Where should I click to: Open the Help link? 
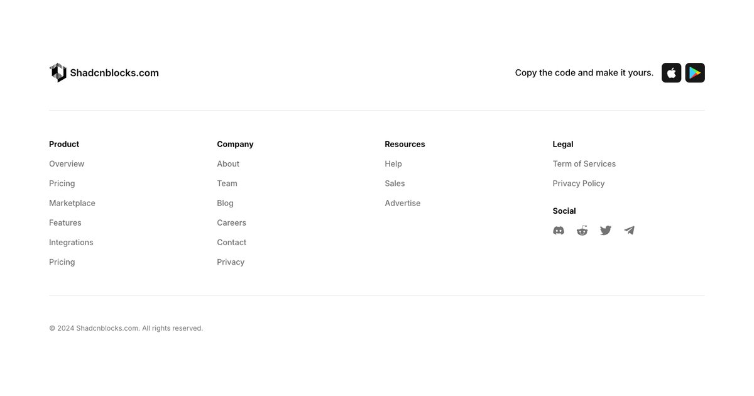[393, 164]
